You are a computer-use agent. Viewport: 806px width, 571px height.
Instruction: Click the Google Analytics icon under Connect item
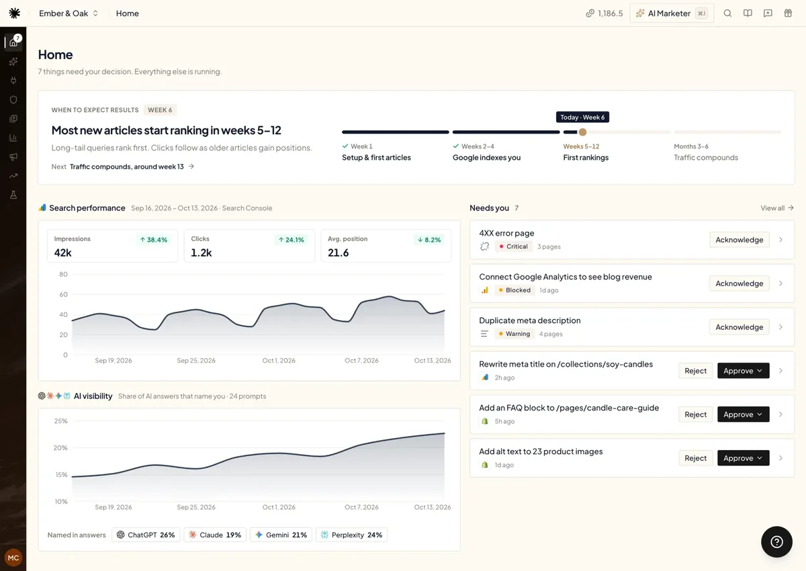tap(484, 290)
